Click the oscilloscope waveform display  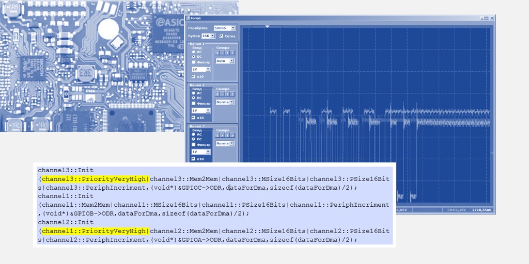(367, 116)
